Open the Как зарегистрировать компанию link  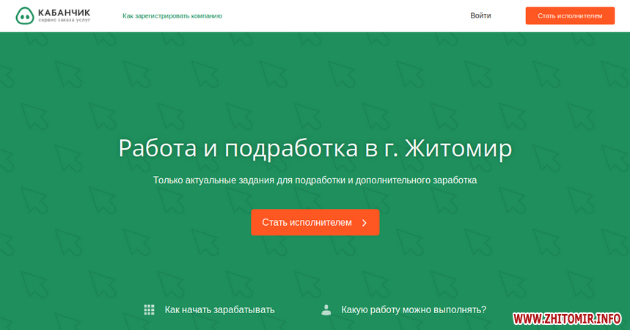click(x=172, y=15)
